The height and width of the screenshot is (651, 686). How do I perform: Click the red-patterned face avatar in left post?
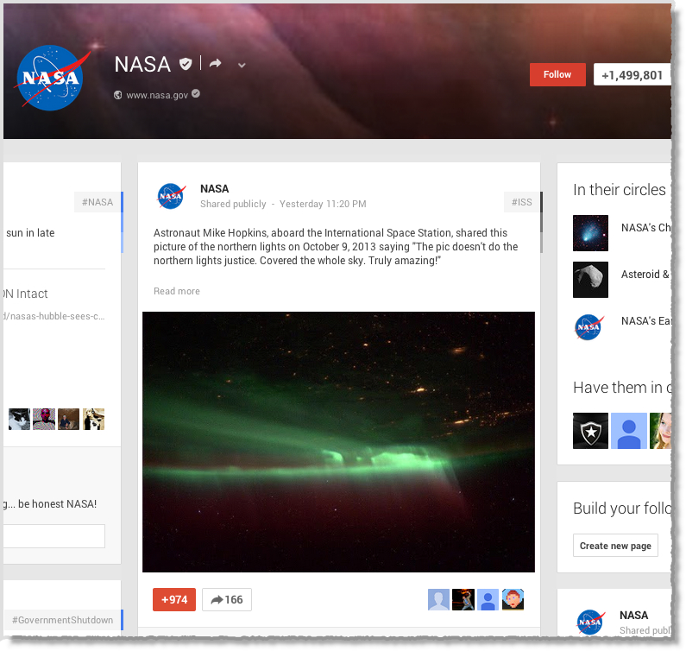click(x=44, y=419)
